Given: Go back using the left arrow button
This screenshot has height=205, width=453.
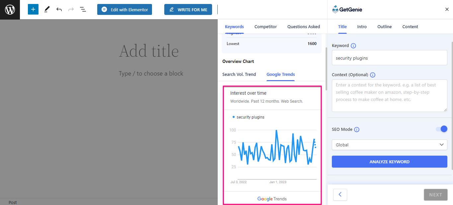Looking at the screenshot, I should pos(340,195).
